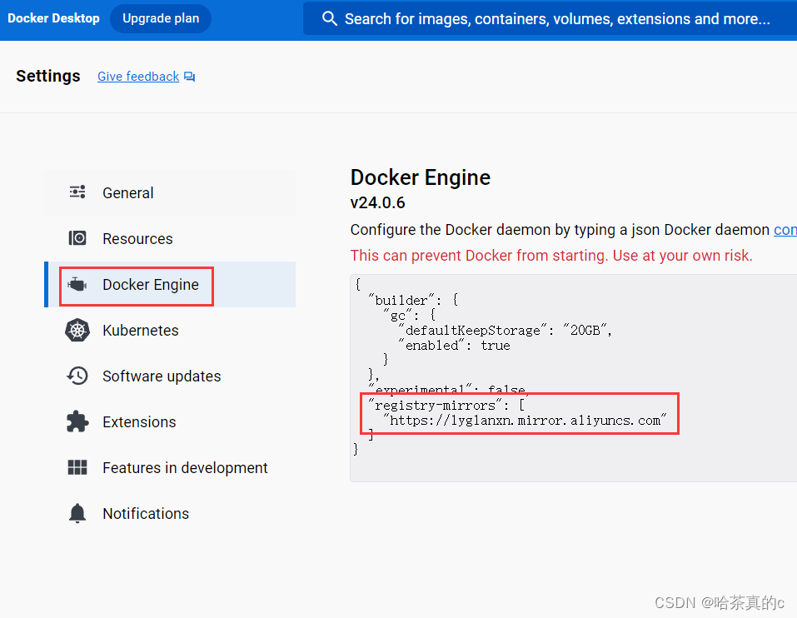Image resolution: width=797 pixels, height=618 pixels.
Task: Click the defaultKeepStorage line in JSON
Action: [506, 330]
